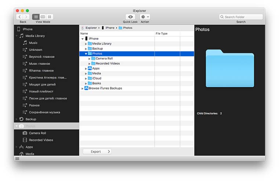
Task: Open the Music item in Media Library
Action: (33, 43)
